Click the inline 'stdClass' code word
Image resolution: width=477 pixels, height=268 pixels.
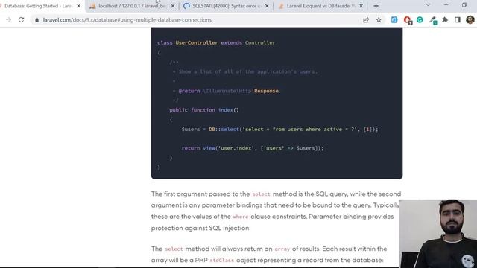[222, 261]
